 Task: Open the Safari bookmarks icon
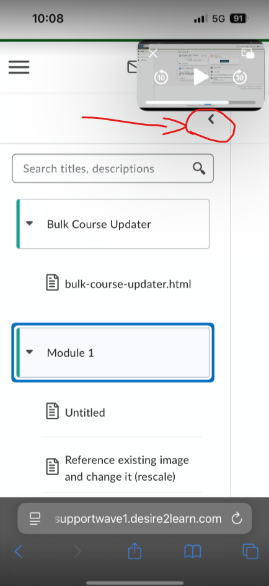193,551
